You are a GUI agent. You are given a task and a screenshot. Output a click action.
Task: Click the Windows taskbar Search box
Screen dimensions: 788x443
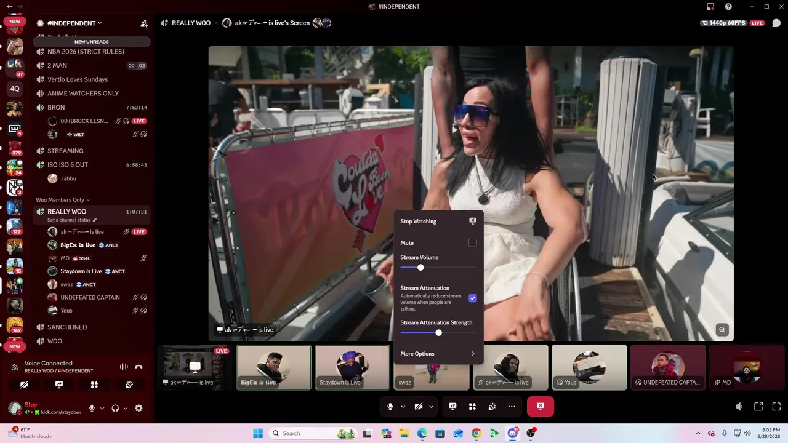313,433
